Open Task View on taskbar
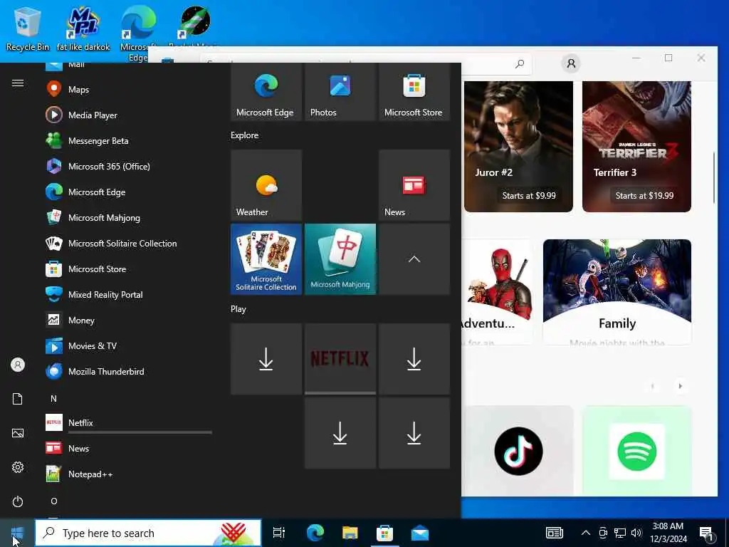This screenshot has width=729, height=547. [x=279, y=533]
